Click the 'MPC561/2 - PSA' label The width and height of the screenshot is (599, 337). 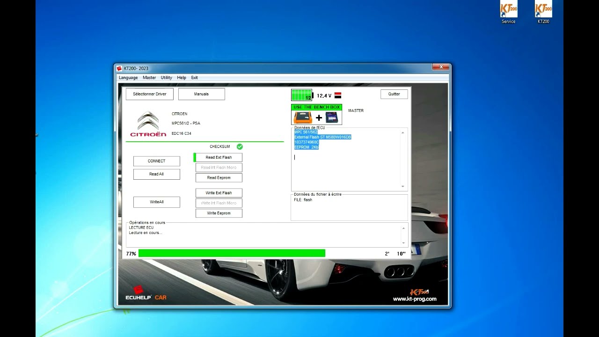pos(186,123)
